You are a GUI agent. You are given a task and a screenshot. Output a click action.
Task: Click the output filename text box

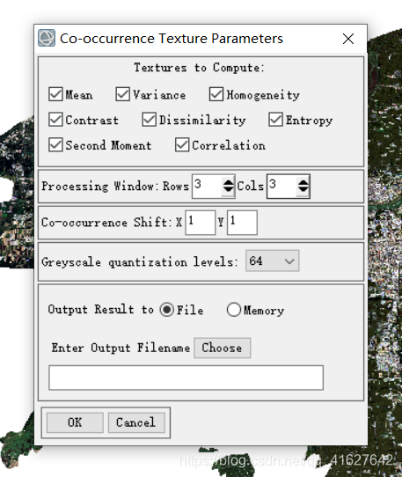(x=186, y=378)
